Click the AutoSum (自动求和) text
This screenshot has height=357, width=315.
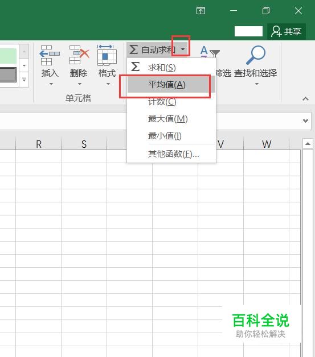[158, 49]
